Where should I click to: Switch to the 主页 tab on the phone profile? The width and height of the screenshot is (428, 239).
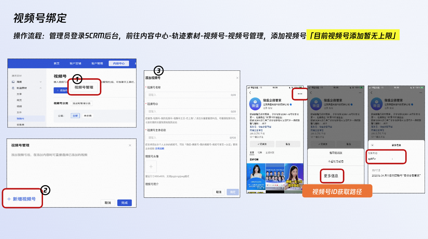pos(252,153)
